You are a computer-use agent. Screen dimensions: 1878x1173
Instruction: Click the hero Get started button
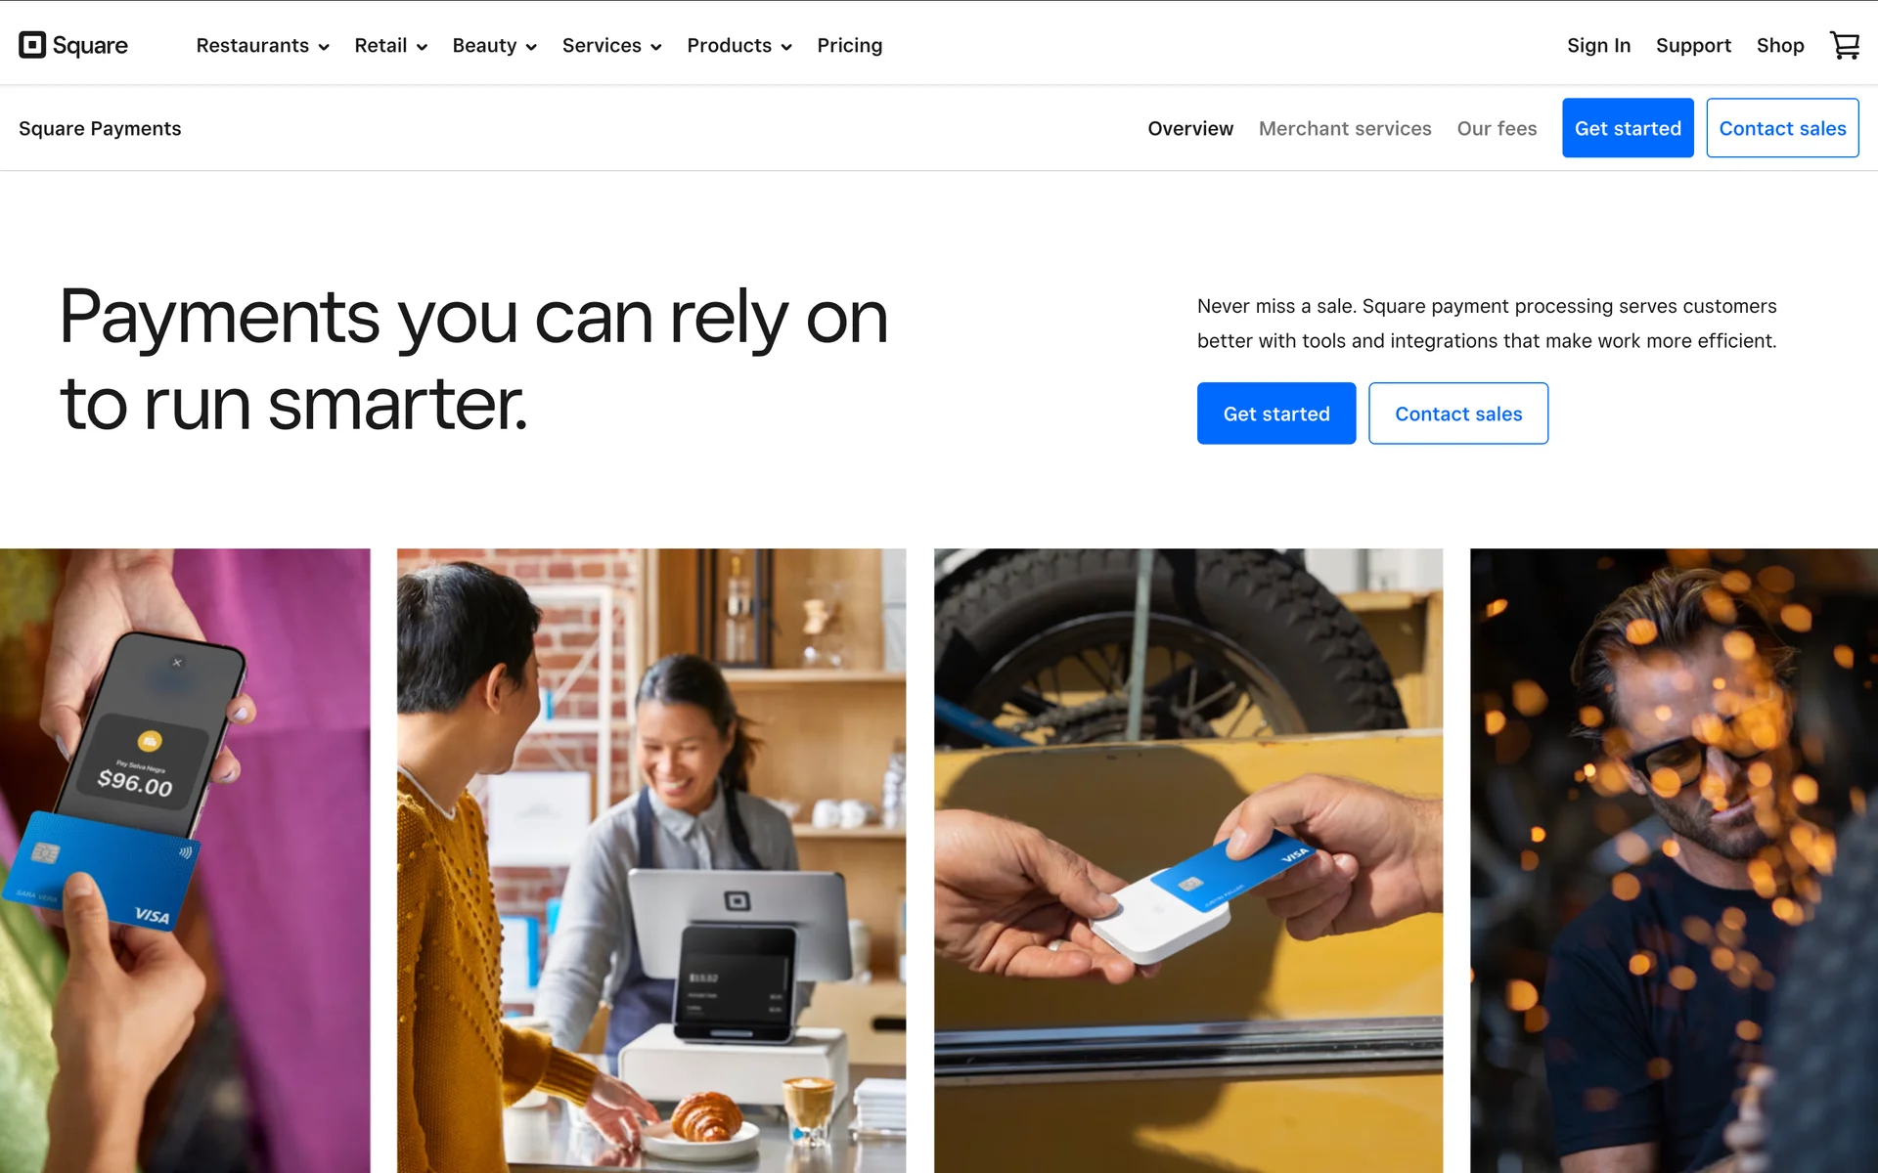[x=1276, y=413]
